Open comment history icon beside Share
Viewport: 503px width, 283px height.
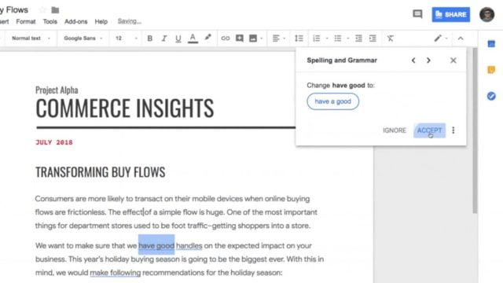[x=417, y=14]
